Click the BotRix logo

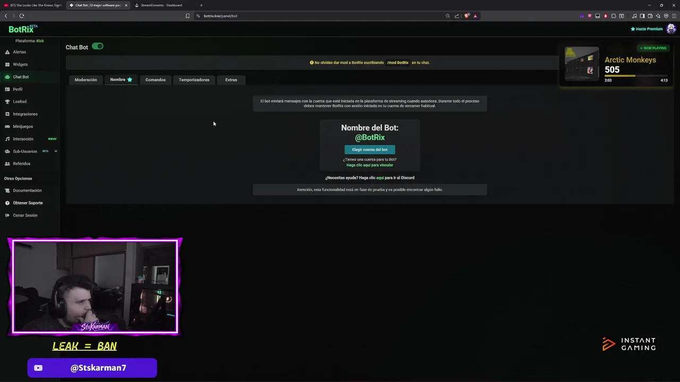click(x=23, y=29)
